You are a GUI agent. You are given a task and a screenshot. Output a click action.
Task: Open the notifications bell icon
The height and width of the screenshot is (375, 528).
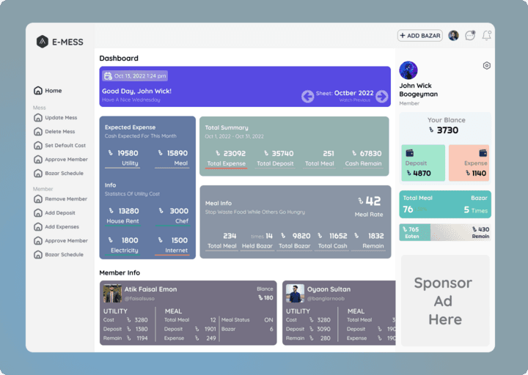(x=486, y=35)
